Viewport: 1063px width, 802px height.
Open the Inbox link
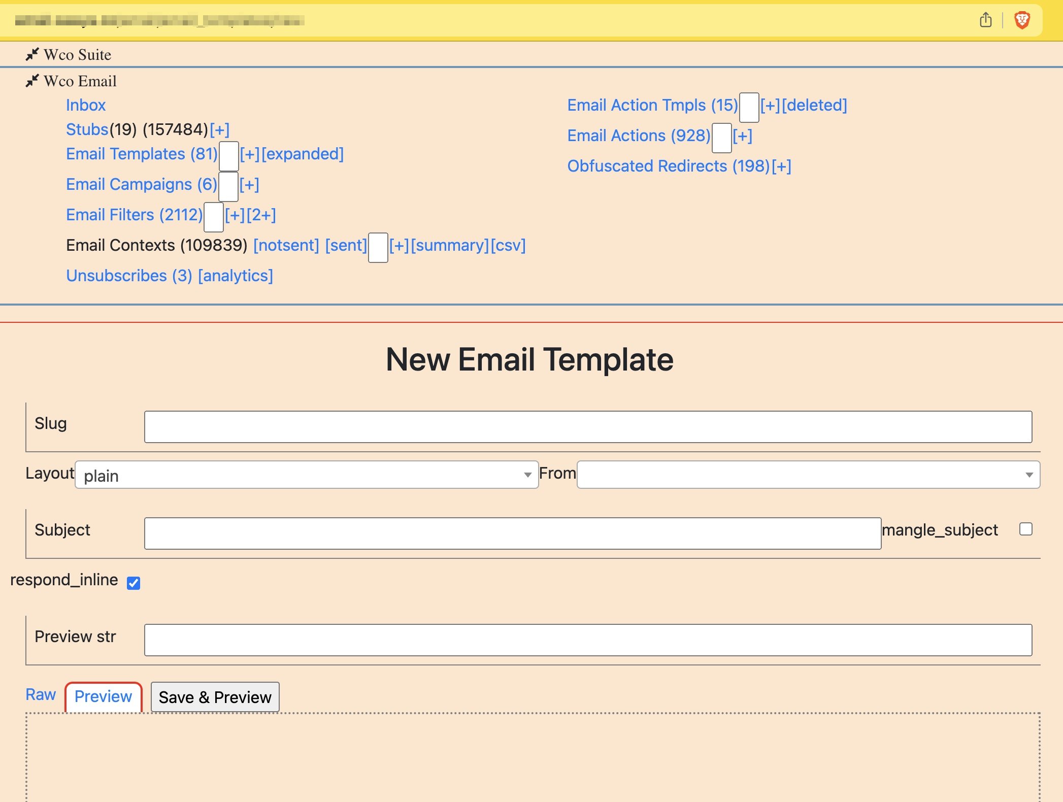pyautogui.click(x=85, y=105)
